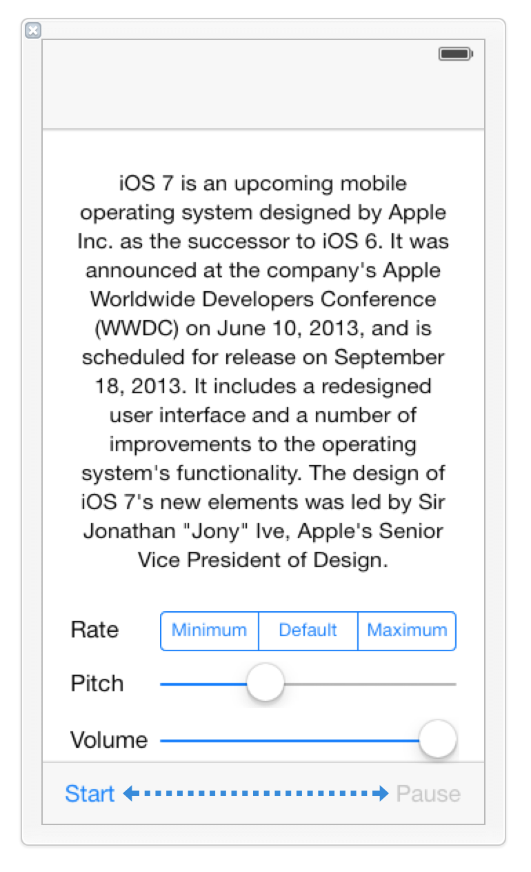Click the Pitch slider thumb
The width and height of the screenshot is (531, 872).
(265, 683)
